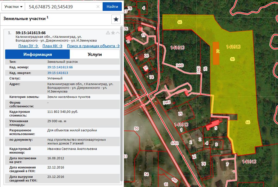This screenshot has height=187, width=278.
Task: Open cadastral quarter 39:15:141613 link
Action: [58, 73]
